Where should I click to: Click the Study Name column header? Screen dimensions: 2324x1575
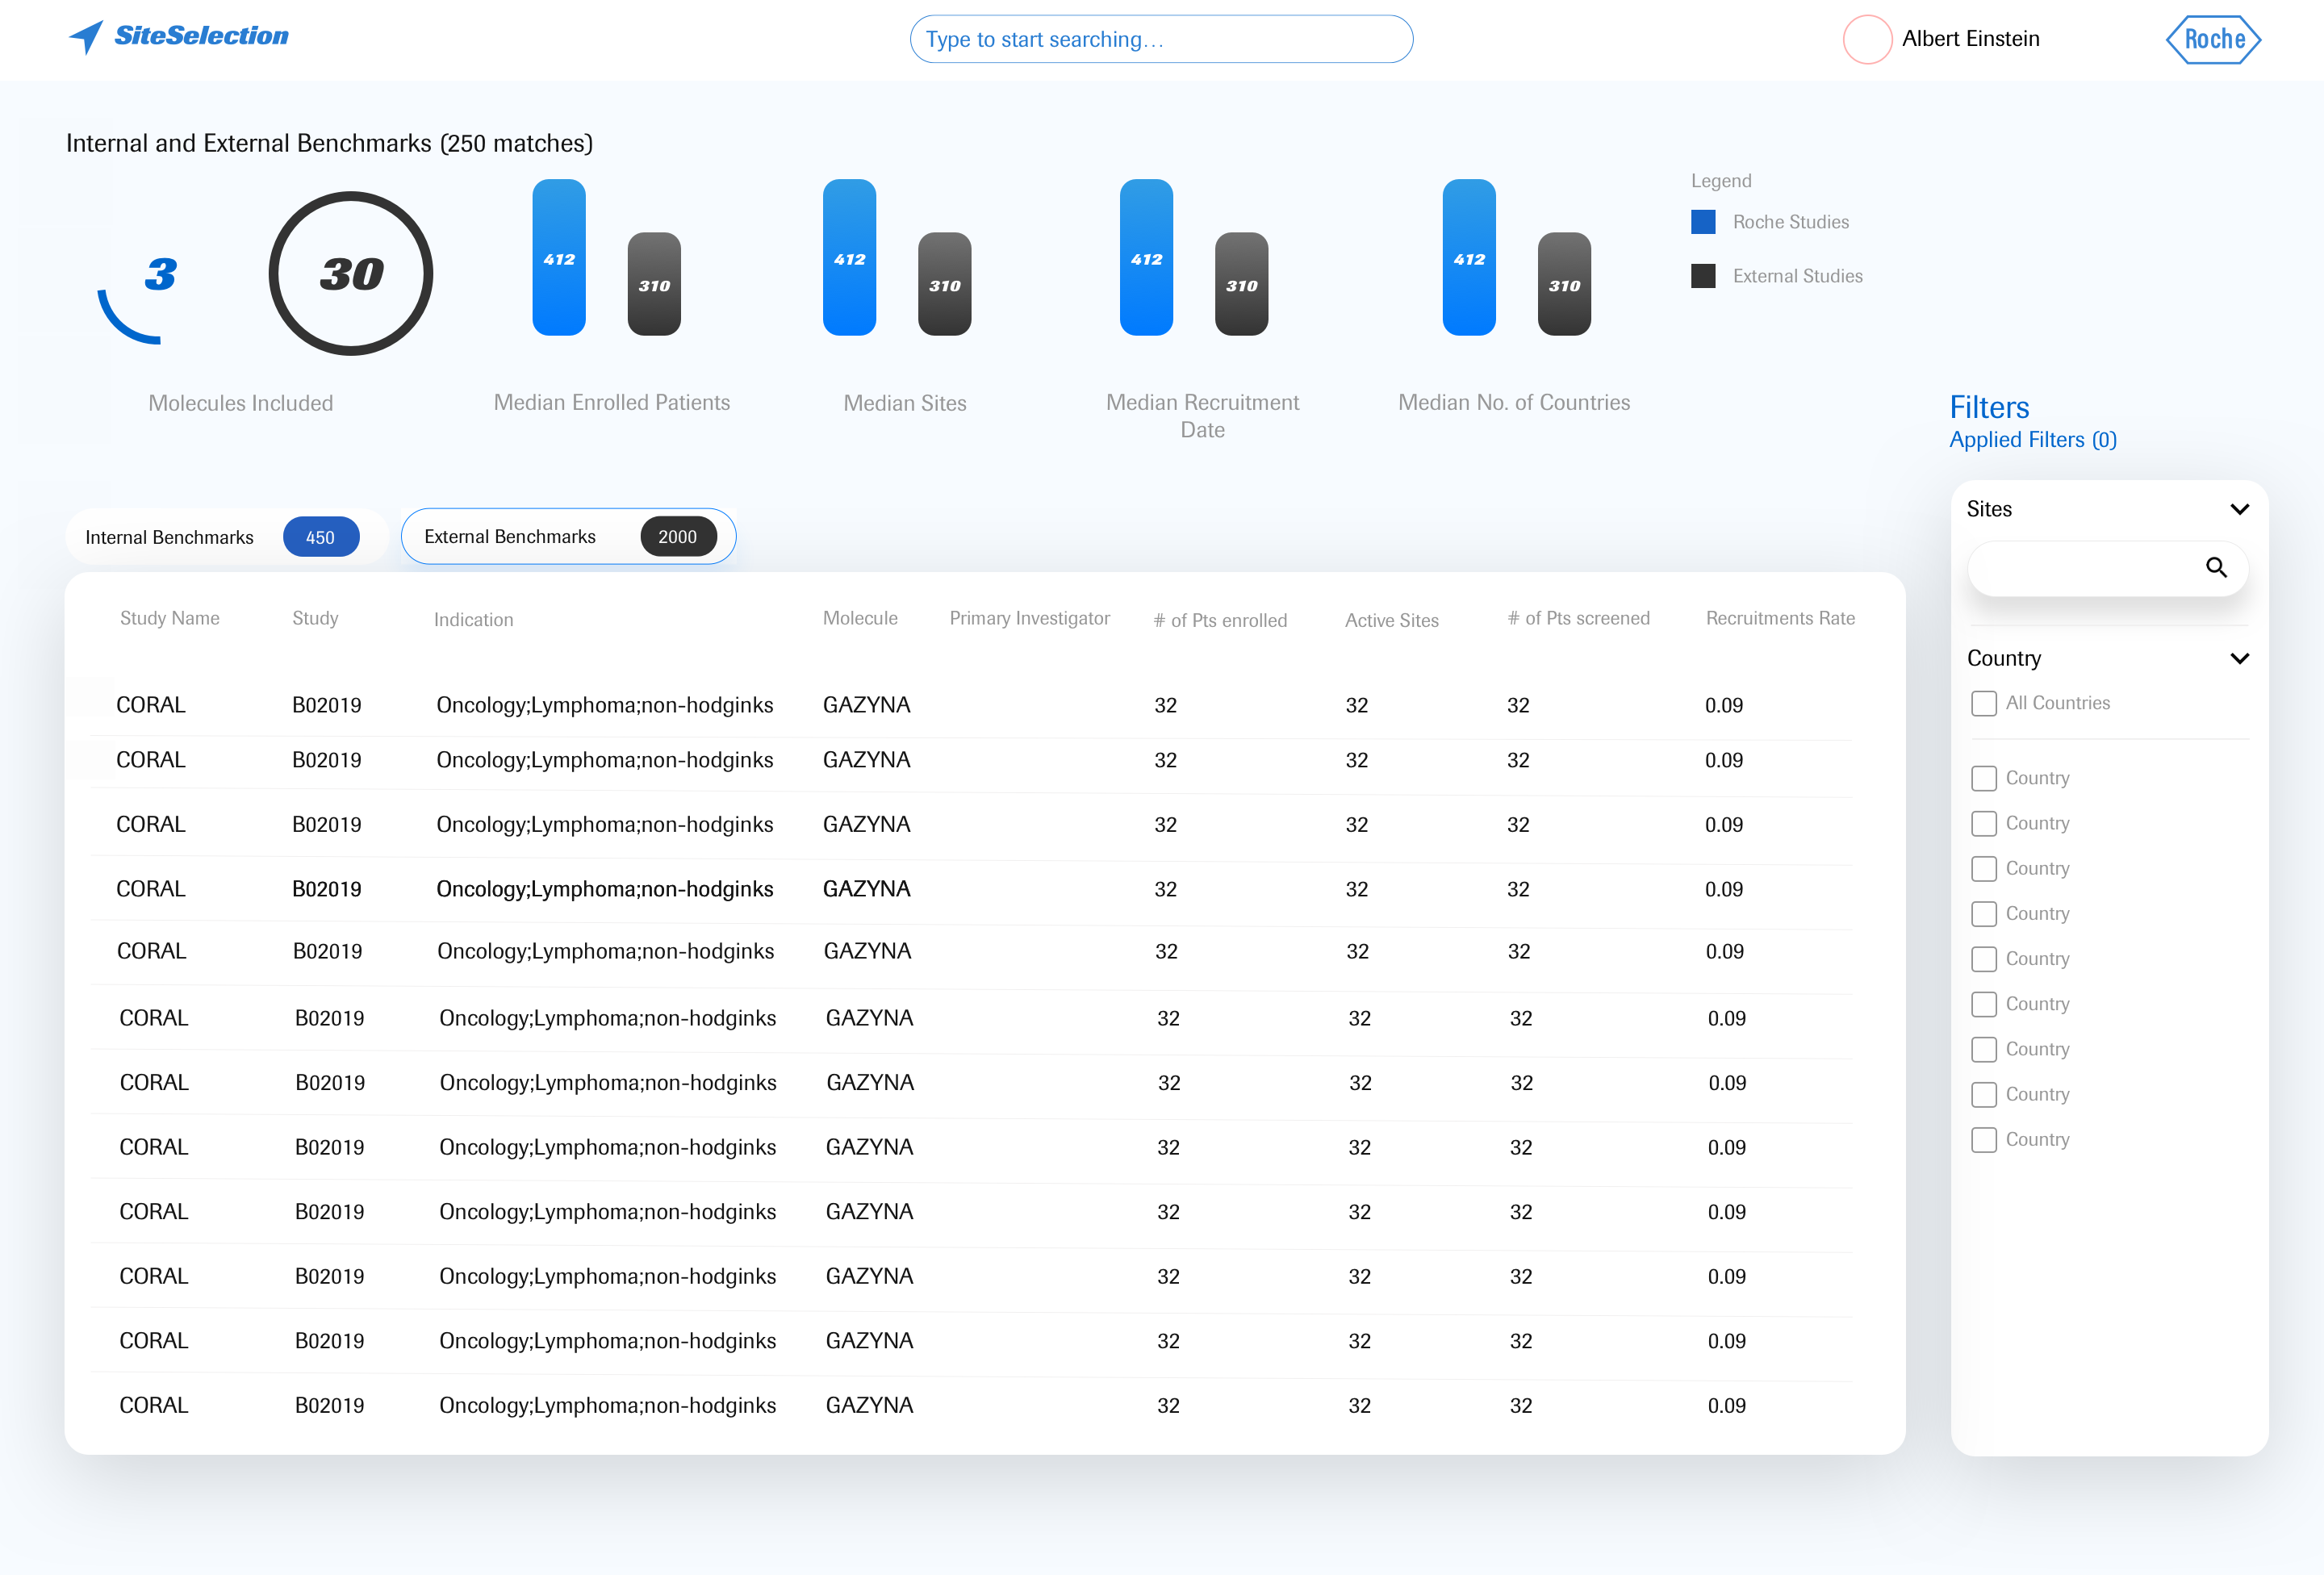coord(169,618)
